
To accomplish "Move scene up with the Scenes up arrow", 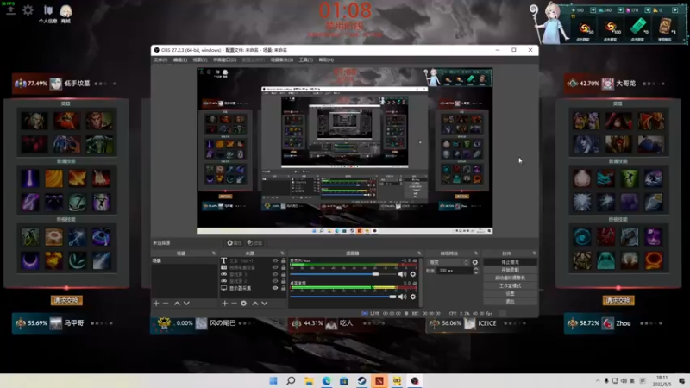I will coord(177,304).
